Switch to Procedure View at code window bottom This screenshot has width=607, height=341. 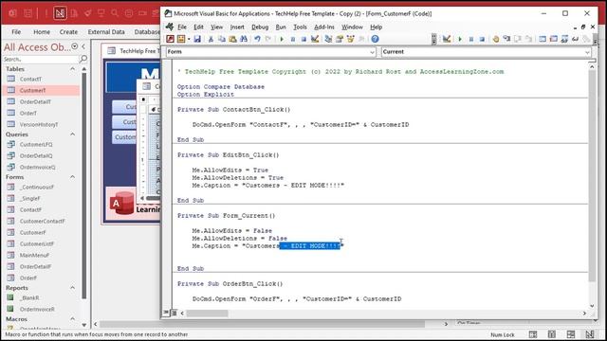(x=166, y=313)
